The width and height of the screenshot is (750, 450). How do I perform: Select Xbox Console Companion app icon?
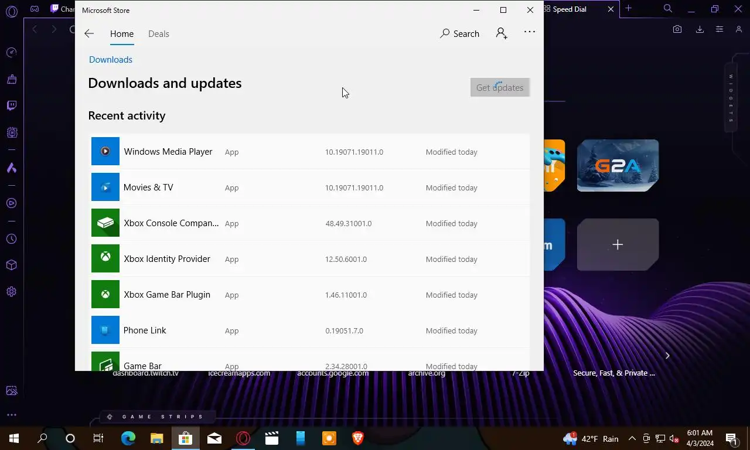click(105, 223)
